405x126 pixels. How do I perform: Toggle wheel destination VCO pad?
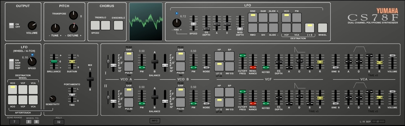pyautogui.click(x=13, y=89)
